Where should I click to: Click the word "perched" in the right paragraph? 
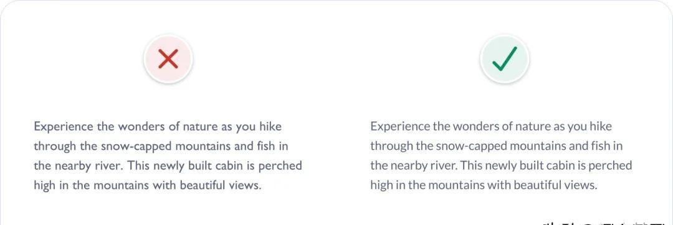point(610,167)
